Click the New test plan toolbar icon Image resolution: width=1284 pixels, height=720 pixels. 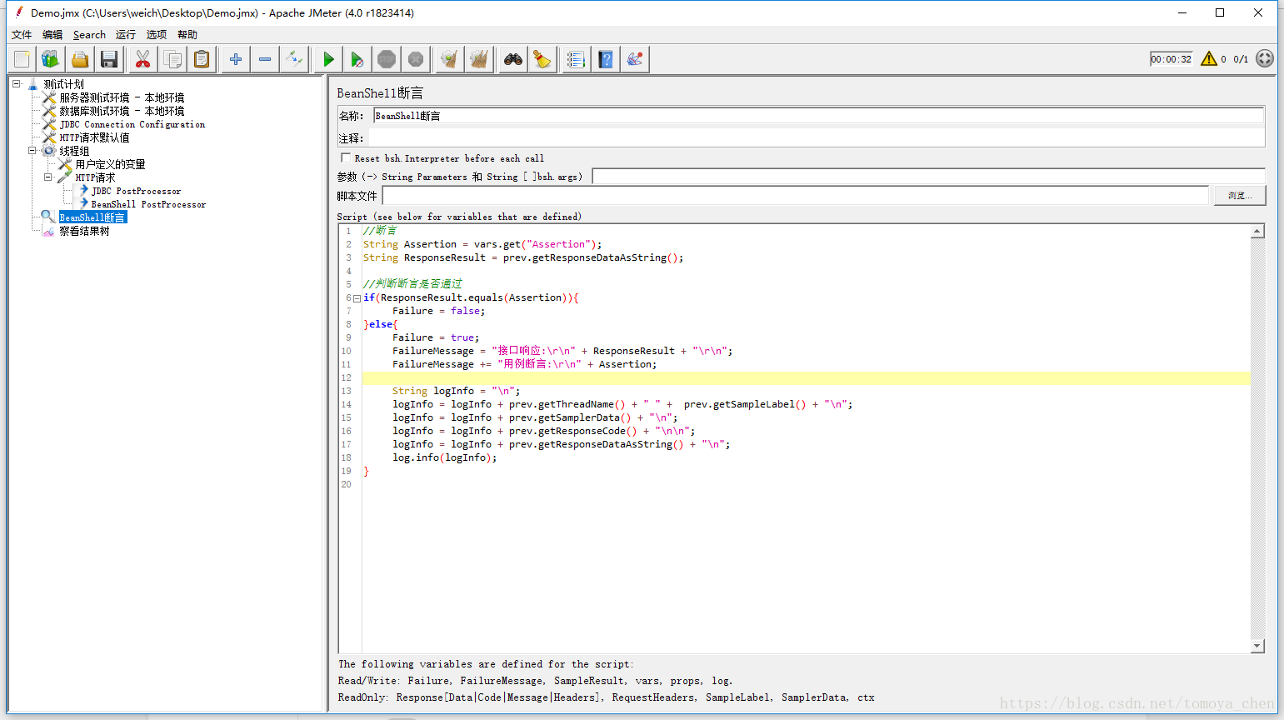[22, 59]
